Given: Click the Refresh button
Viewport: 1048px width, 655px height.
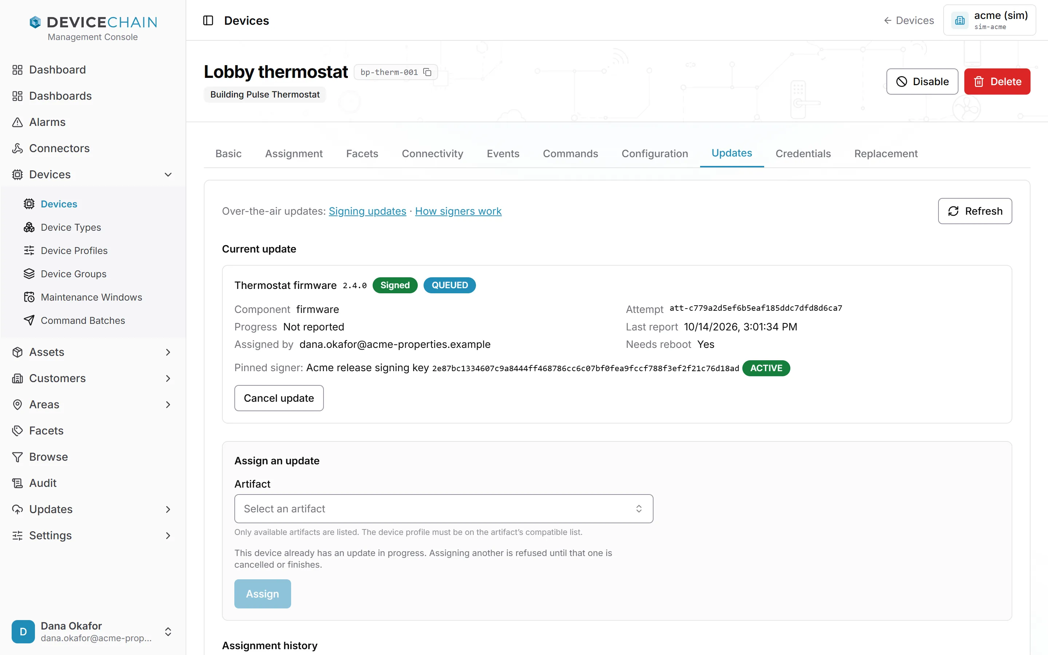Looking at the screenshot, I should coord(975,211).
